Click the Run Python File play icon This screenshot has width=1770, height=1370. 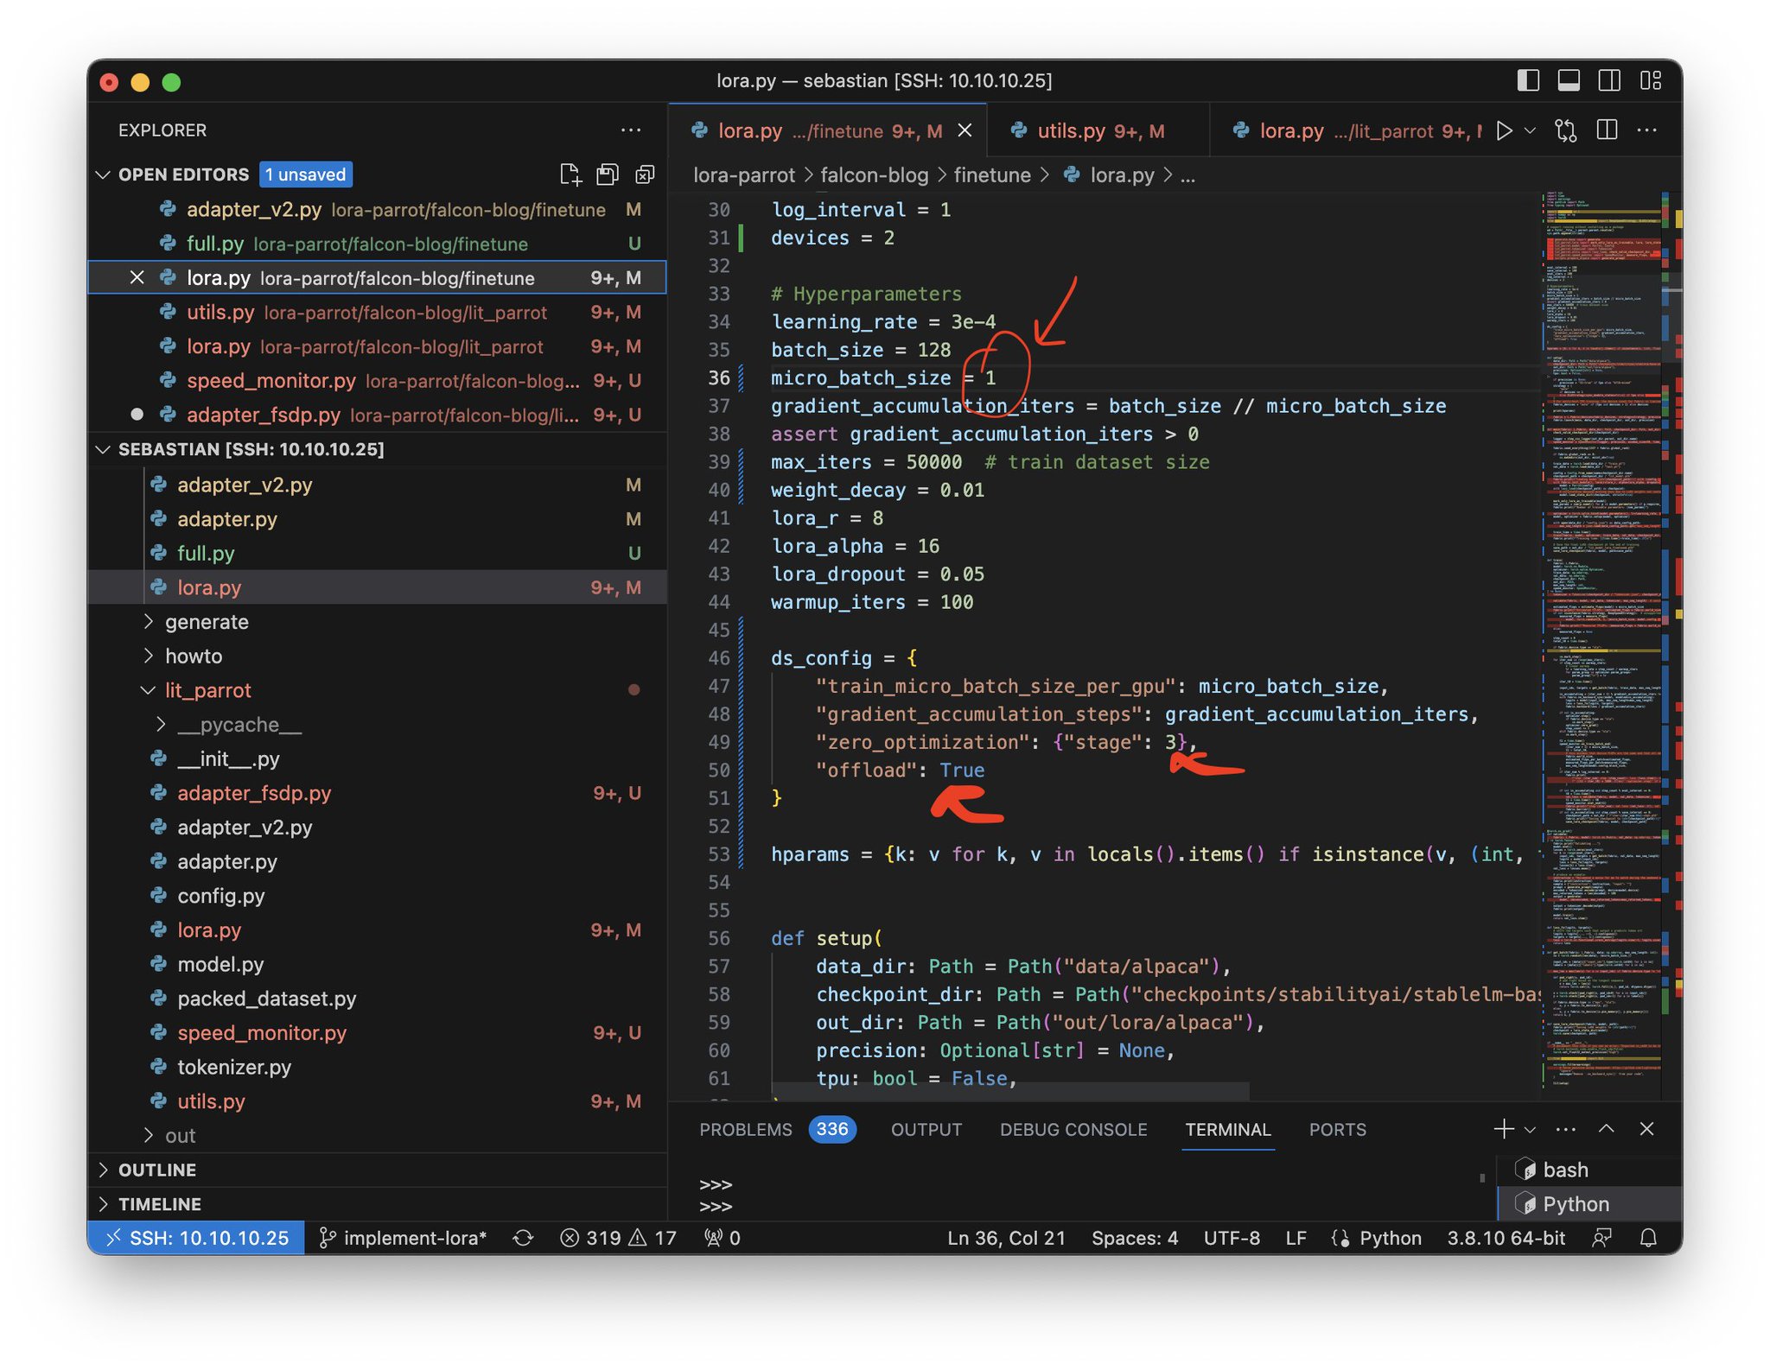(x=1504, y=130)
